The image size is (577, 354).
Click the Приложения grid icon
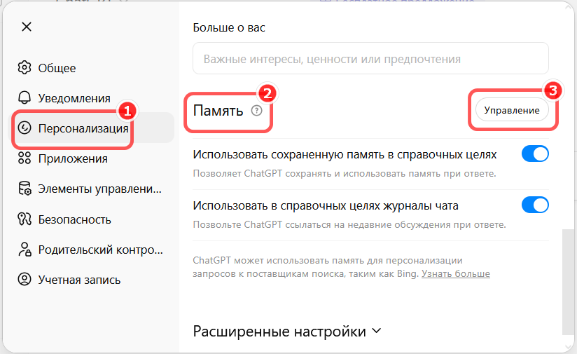[x=25, y=158]
